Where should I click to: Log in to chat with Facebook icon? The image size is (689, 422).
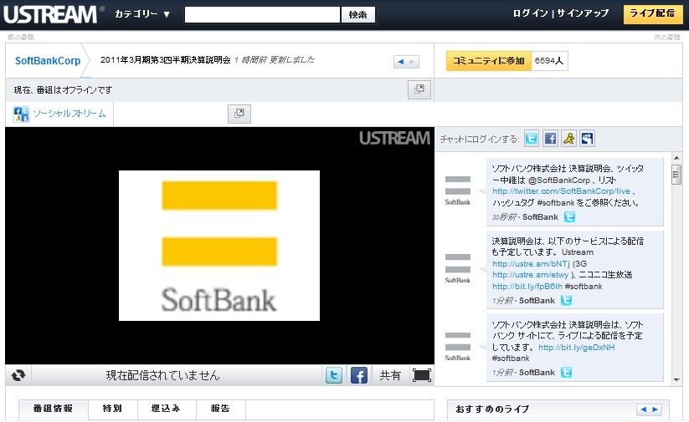pos(550,139)
